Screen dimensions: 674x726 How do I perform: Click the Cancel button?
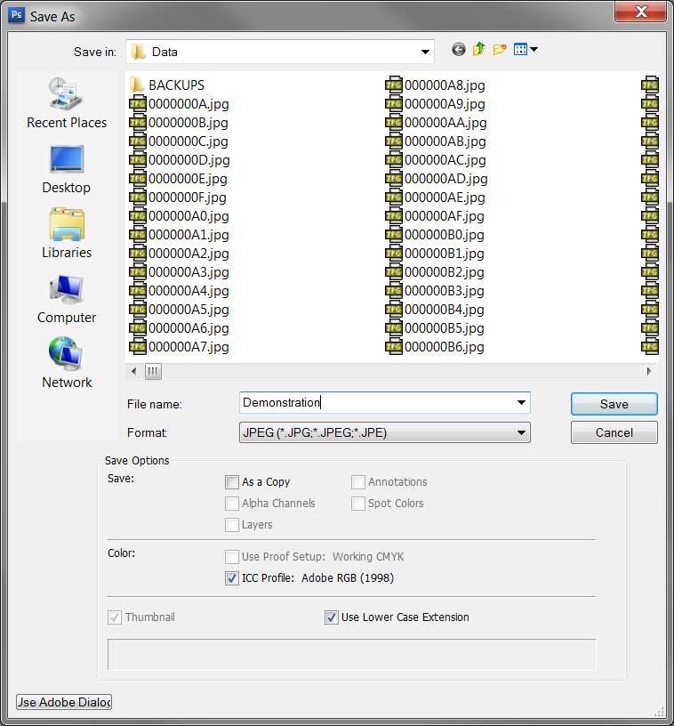pos(614,432)
